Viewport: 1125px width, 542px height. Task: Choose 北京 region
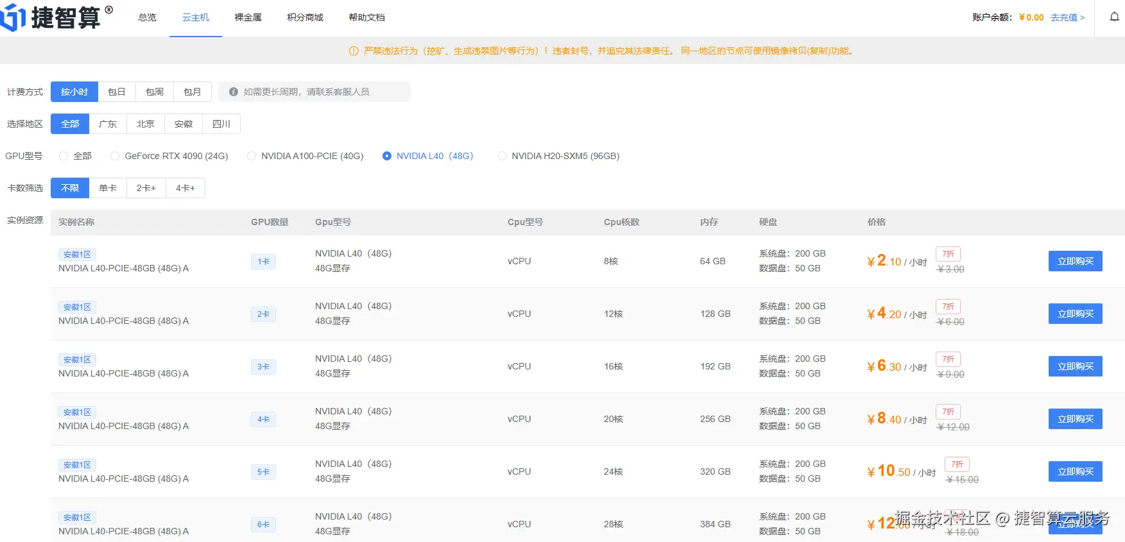click(146, 124)
